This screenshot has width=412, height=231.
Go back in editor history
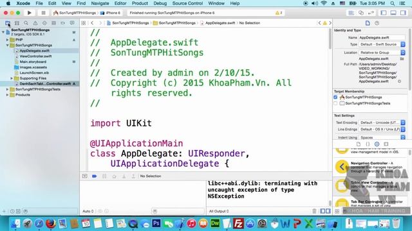[x=92, y=23]
